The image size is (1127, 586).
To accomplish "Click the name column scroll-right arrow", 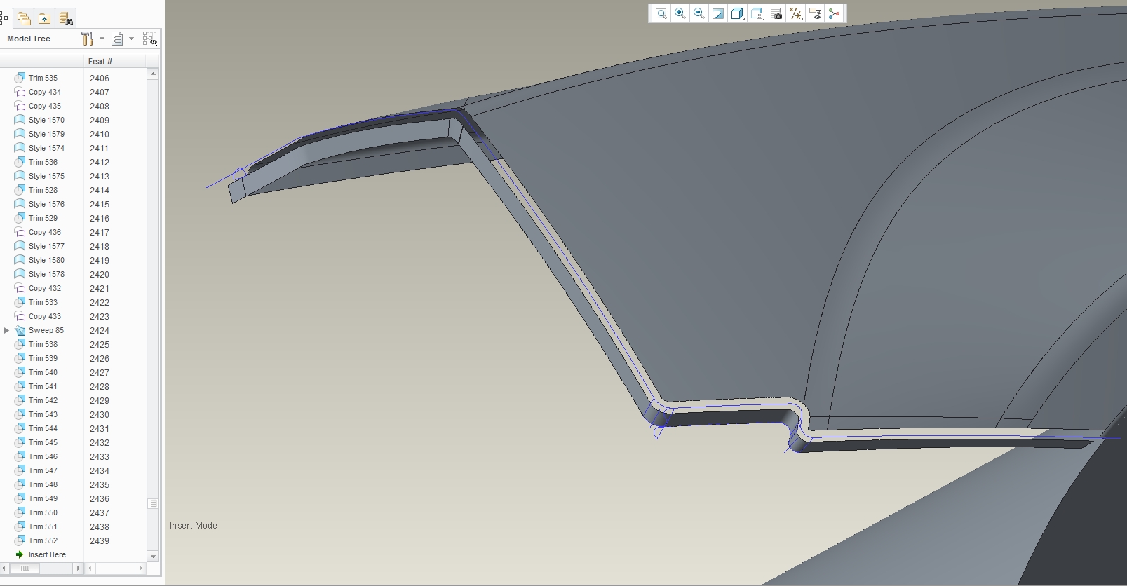I will point(78,568).
